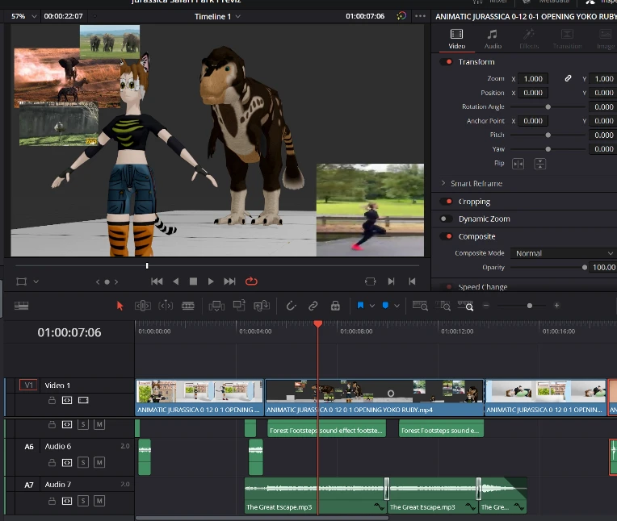
Task: Toggle timeline Snapping magnet icon
Action: click(291, 306)
